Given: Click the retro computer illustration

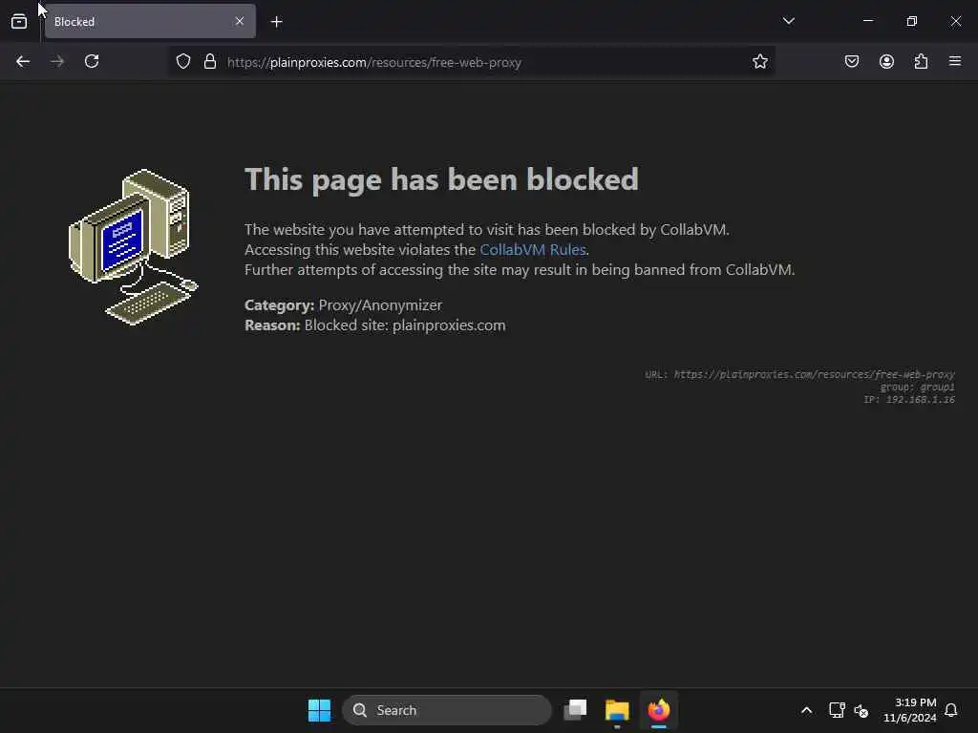Looking at the screenshot, I should 133,247.
